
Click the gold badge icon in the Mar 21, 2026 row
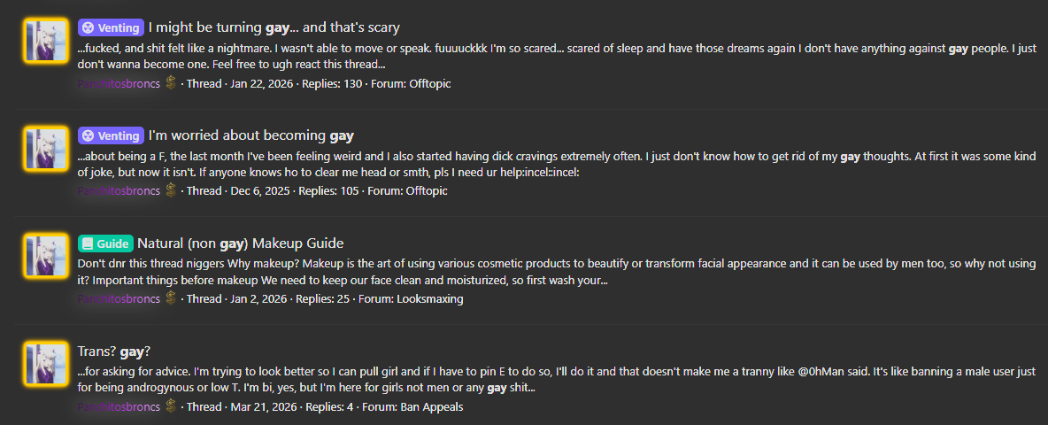172,406
